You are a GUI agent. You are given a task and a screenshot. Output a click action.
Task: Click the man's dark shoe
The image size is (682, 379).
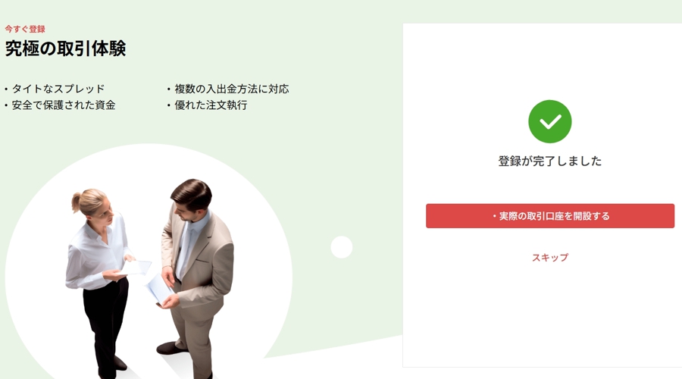click(170, 348)
